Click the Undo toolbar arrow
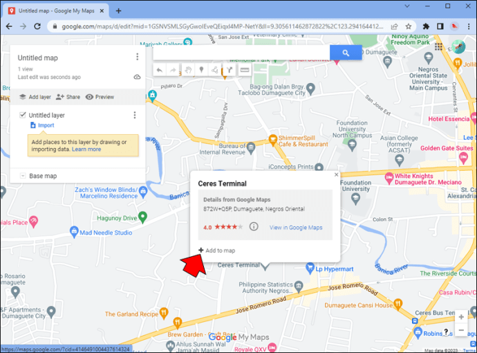This screenshot has height=353, width=477. (x=160, y=71)
